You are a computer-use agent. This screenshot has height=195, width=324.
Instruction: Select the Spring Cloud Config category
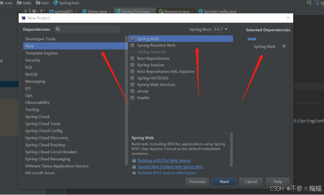(x=74, y=131)
